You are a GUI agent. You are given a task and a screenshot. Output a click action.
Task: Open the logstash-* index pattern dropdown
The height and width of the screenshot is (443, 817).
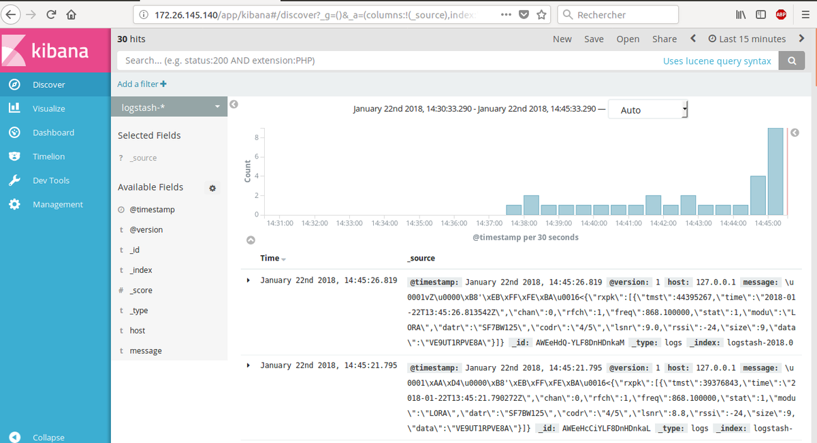point(169,108)
